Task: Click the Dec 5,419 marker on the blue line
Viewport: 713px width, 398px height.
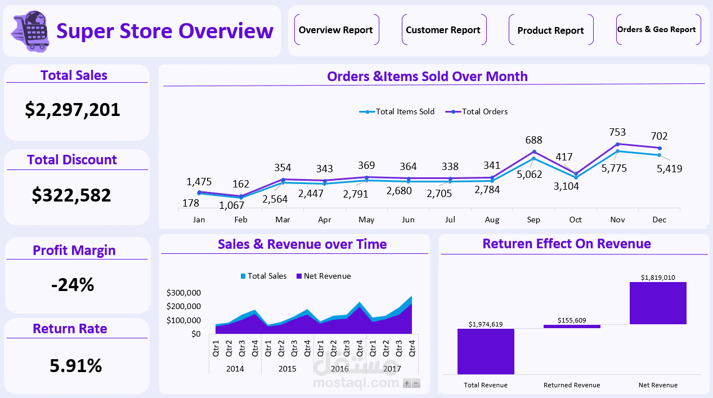Action: tap(659, 154)
